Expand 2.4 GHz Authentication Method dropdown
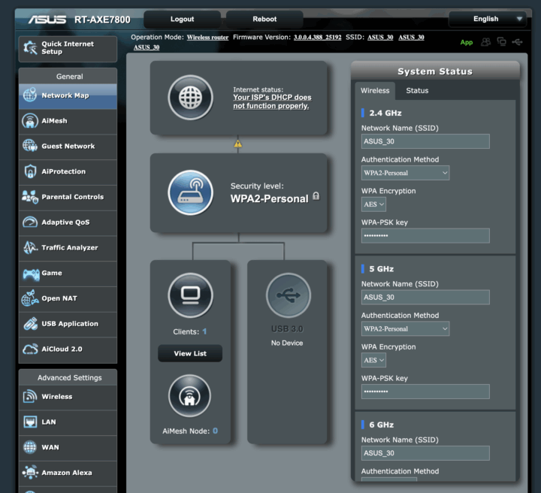 tap(405, 173)
